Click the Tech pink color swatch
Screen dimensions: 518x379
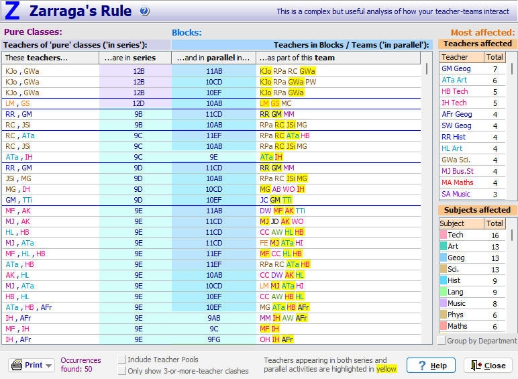pyautogui.click(x=444, y=235)
